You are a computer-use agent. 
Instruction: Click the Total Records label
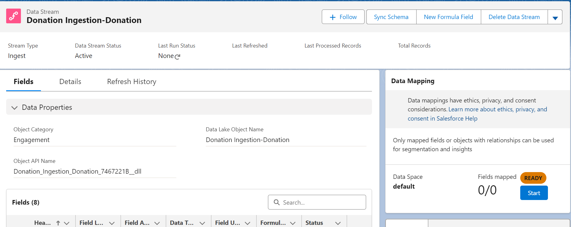pyautogui.click(x=414, y=46)
